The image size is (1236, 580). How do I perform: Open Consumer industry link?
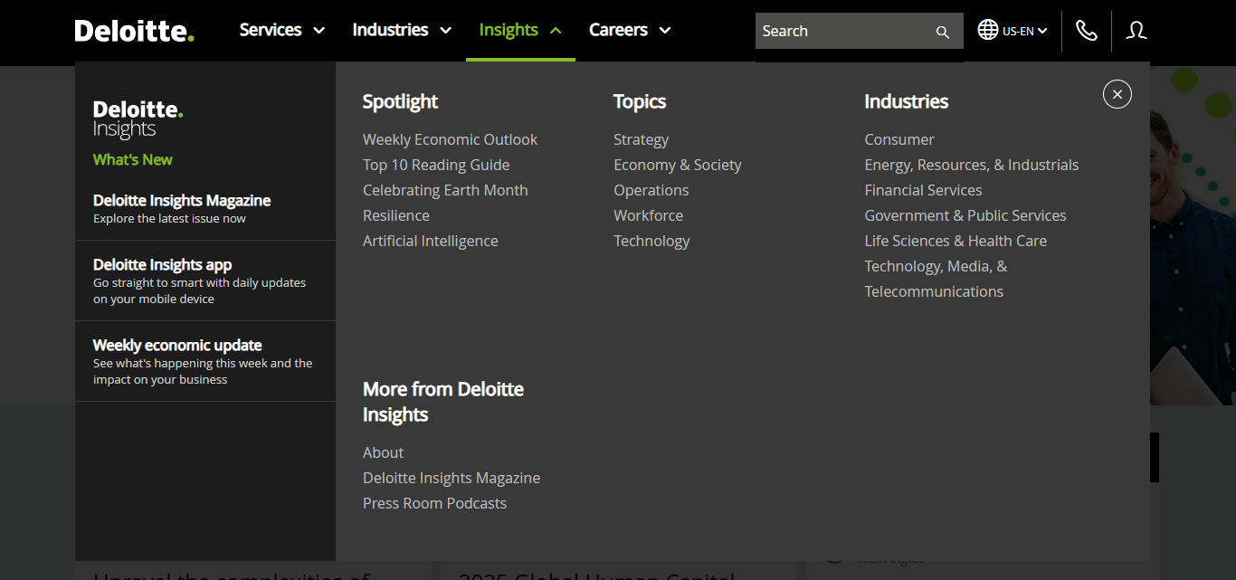(899, 139)
